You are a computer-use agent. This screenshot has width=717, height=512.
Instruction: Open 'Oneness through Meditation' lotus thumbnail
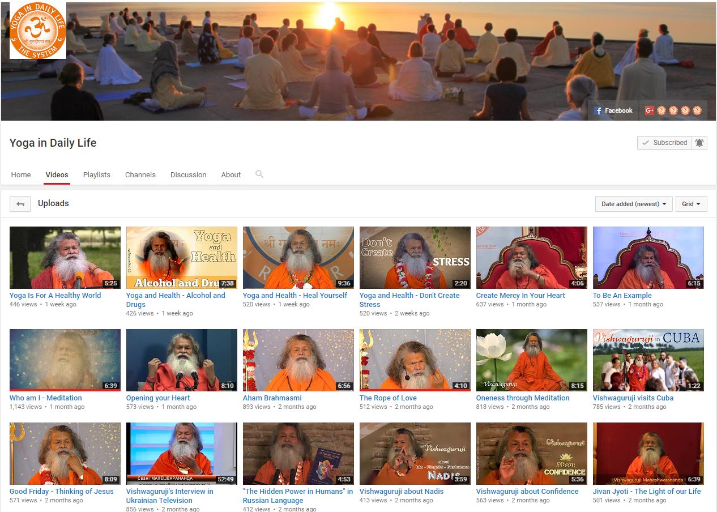(531, 360)
